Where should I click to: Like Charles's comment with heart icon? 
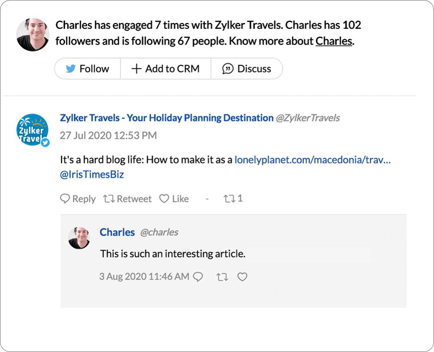(x=242, y=277)
